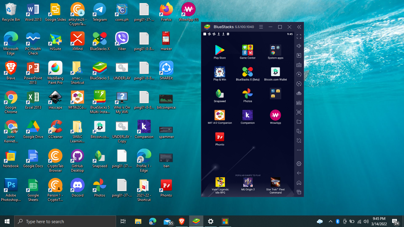Select the Telegram desktop shortcut
This screenshot has width=404, height=227.
tap(100, 12)
